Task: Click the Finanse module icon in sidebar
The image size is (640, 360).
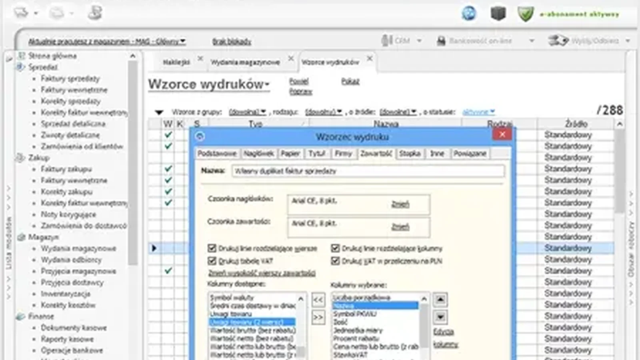Action: tap(21, 316)
